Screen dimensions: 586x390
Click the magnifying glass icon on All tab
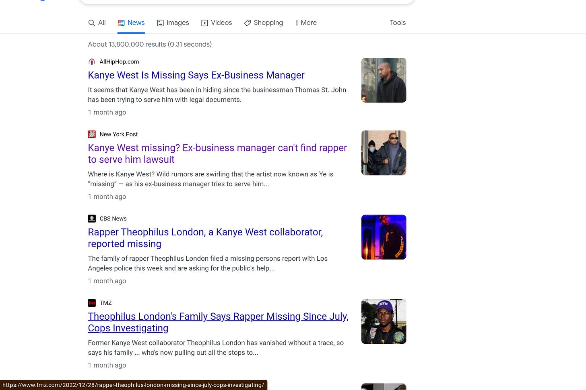[x=91, y=23]
